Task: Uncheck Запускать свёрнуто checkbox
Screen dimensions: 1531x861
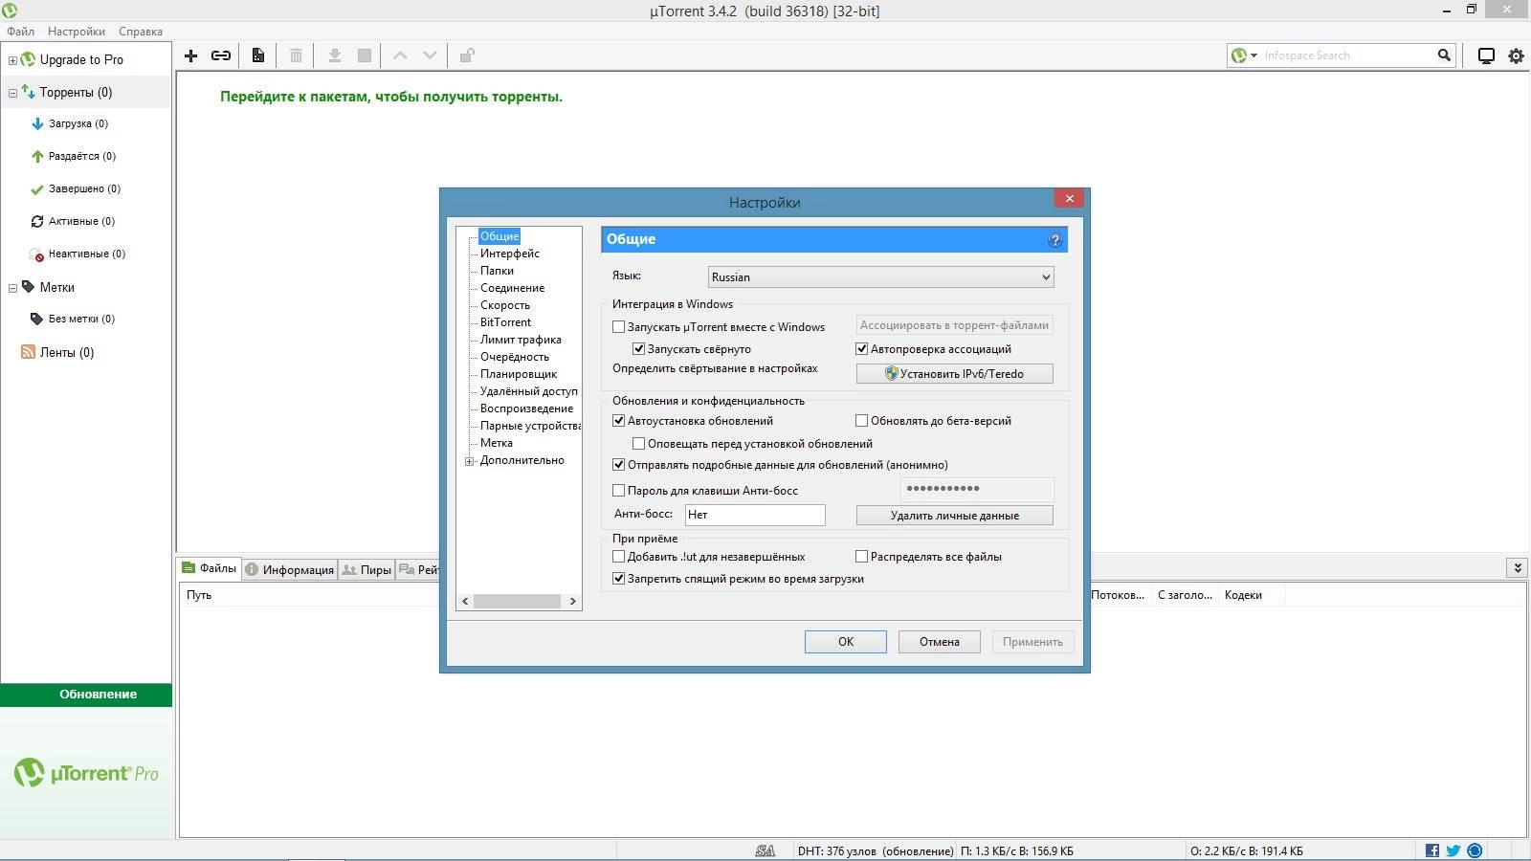Action: [638, 349]
